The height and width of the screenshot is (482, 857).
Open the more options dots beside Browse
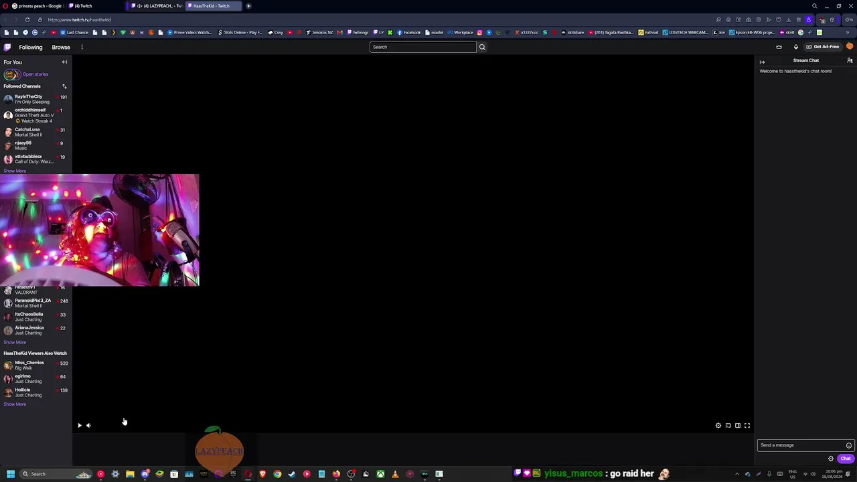82,47
